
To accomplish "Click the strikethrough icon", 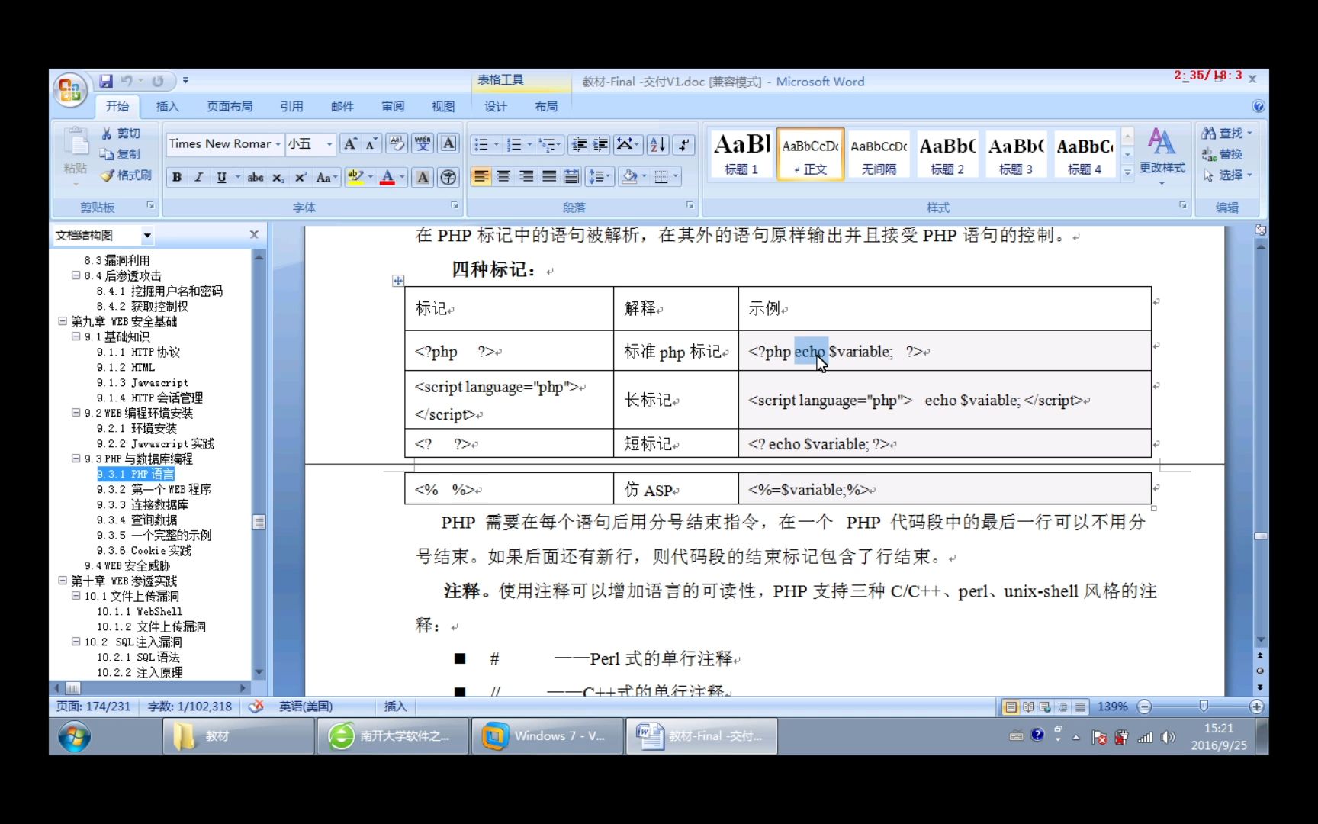I will [254, 176].
